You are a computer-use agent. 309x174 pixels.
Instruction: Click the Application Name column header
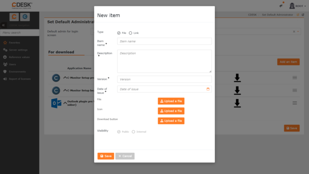click(79, 68)
